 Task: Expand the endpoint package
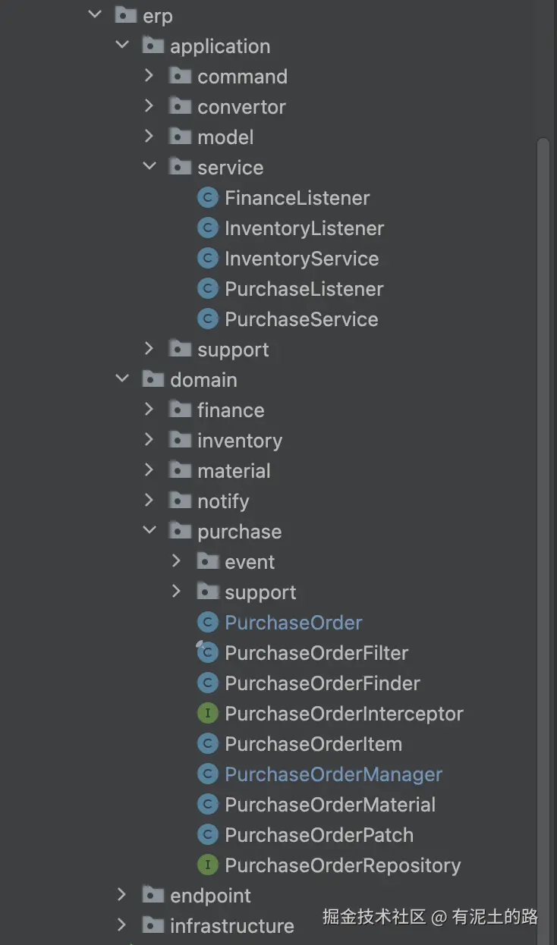coord(122,895)
